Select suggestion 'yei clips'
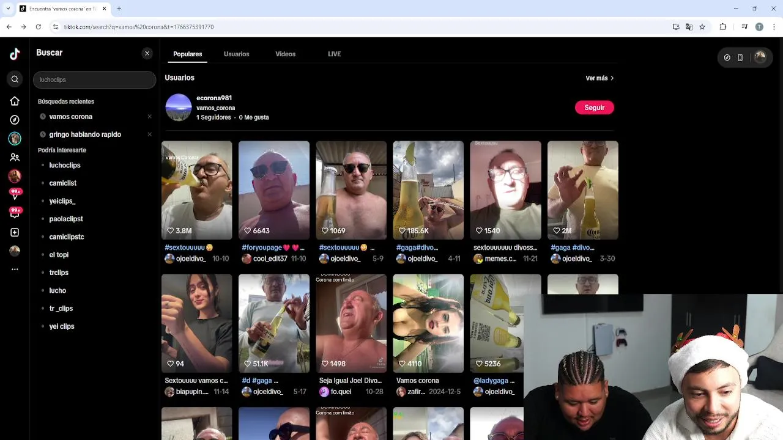Image resolution: width=783 pixels, height=440 pixels. click(x=62, y=326)
